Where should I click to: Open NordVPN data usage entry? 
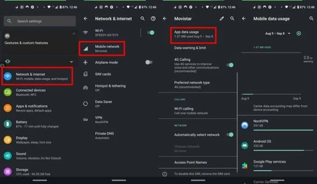click(277, 125)
